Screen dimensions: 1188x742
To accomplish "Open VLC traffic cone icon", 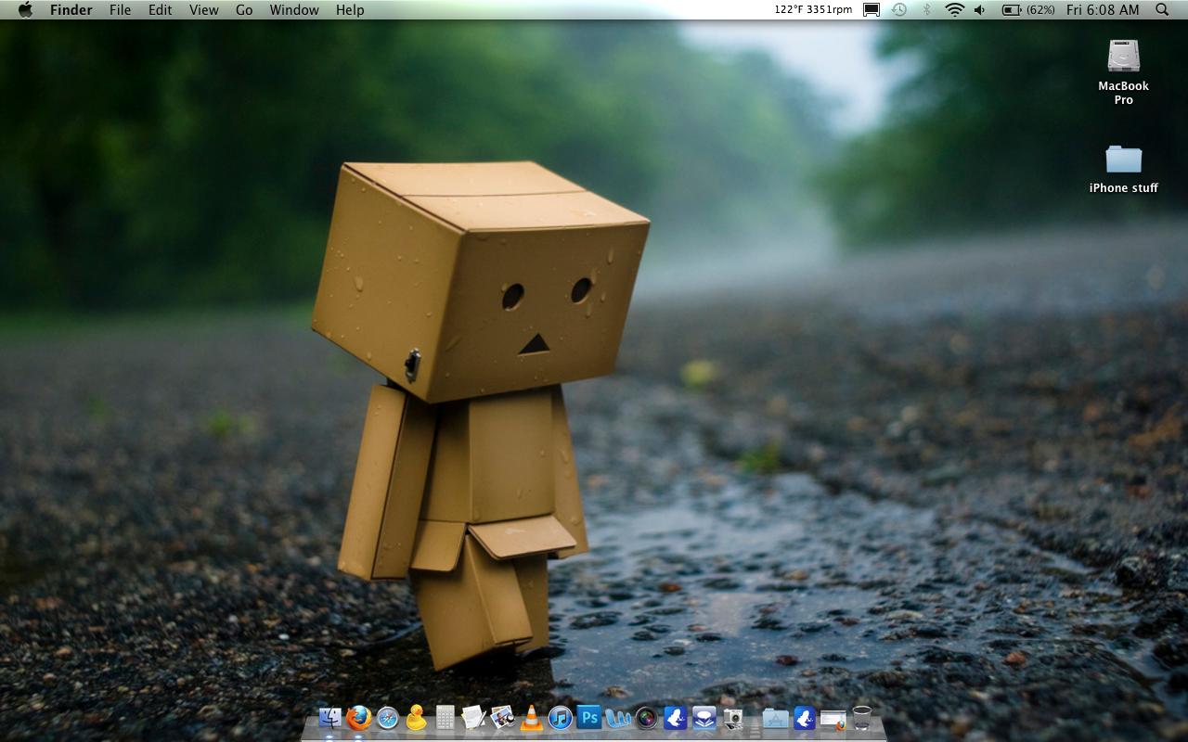I will click(531, 718).
